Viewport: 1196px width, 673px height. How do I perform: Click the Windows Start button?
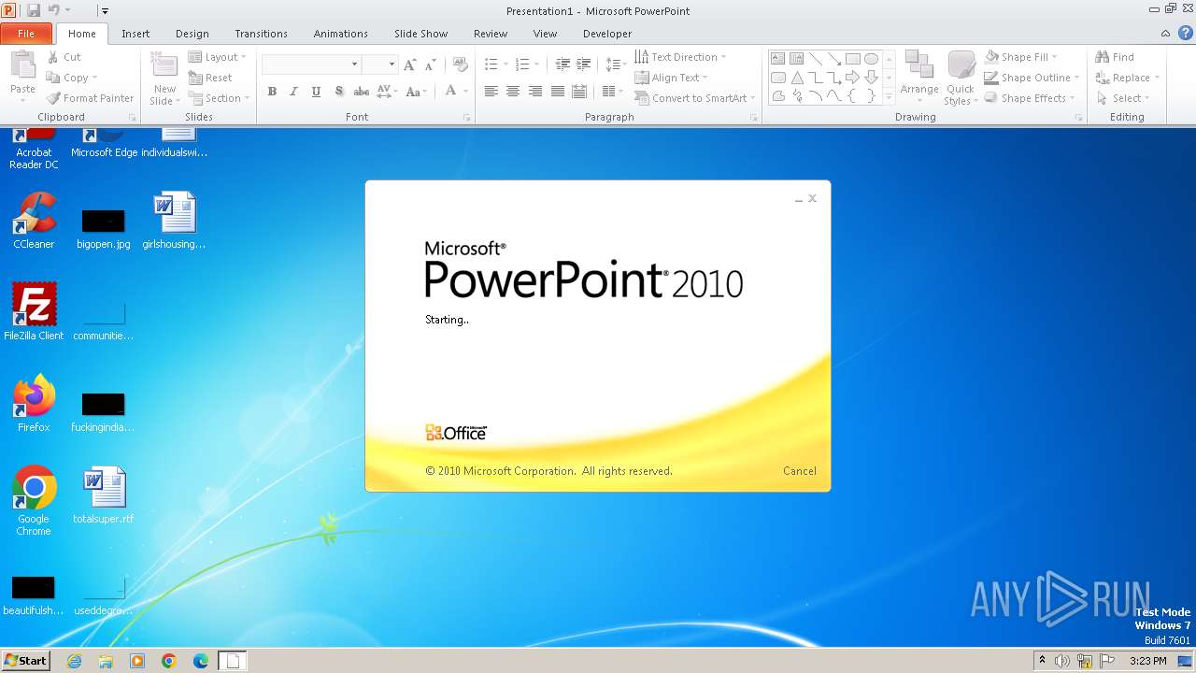pos(26,661)
